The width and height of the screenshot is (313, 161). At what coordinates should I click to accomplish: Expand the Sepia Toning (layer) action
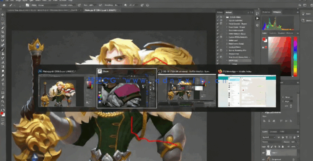227,43
